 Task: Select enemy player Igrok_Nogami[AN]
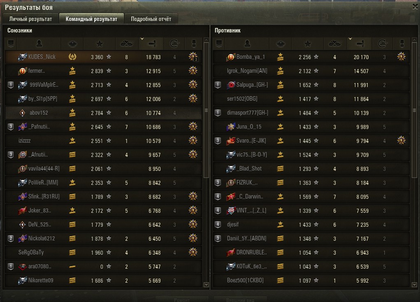coord(311,71)
